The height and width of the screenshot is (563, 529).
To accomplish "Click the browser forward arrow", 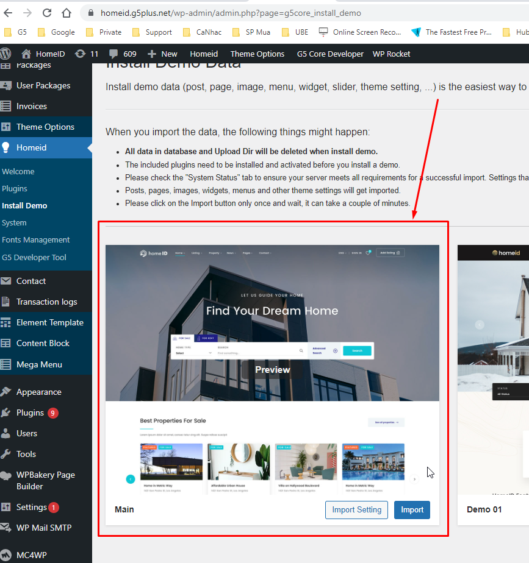I will coord(27,13).
